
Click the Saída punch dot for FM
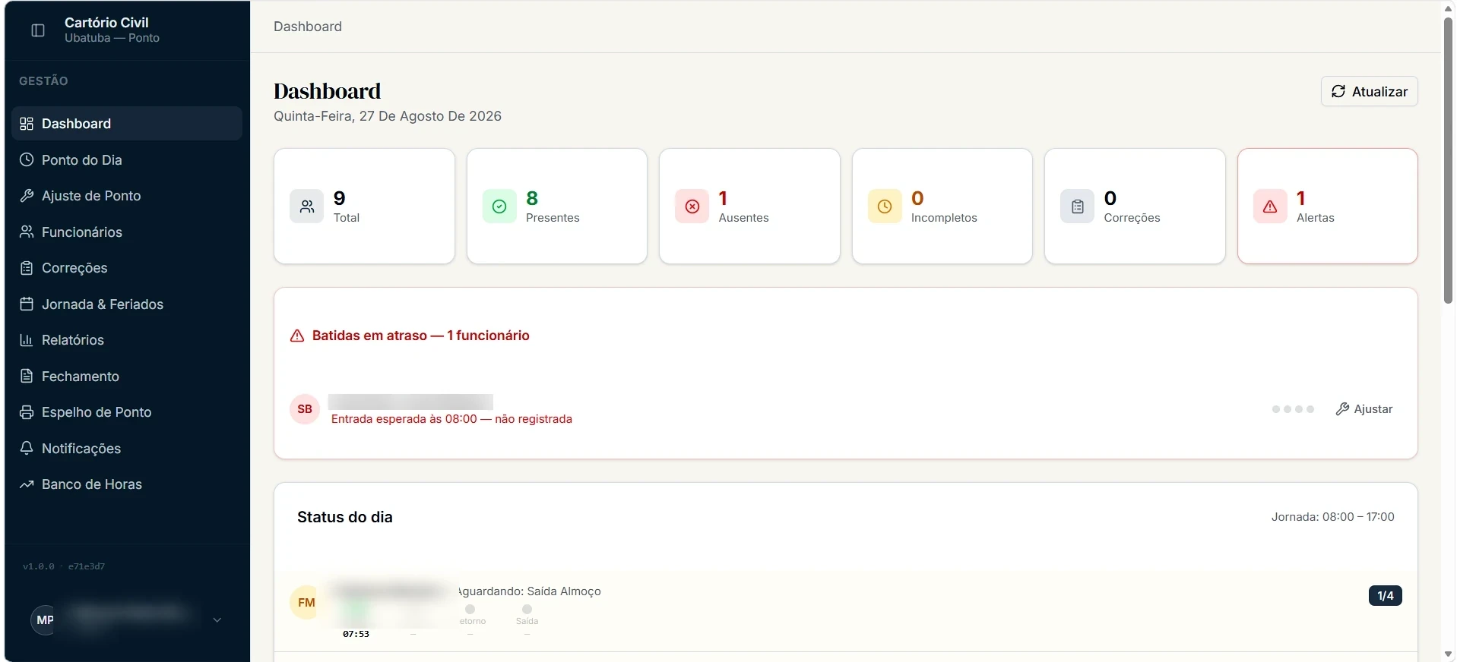pyautogui.click(x=527, y=610)
